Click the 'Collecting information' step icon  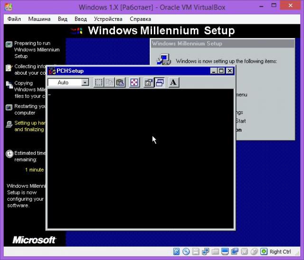(9, 67)
